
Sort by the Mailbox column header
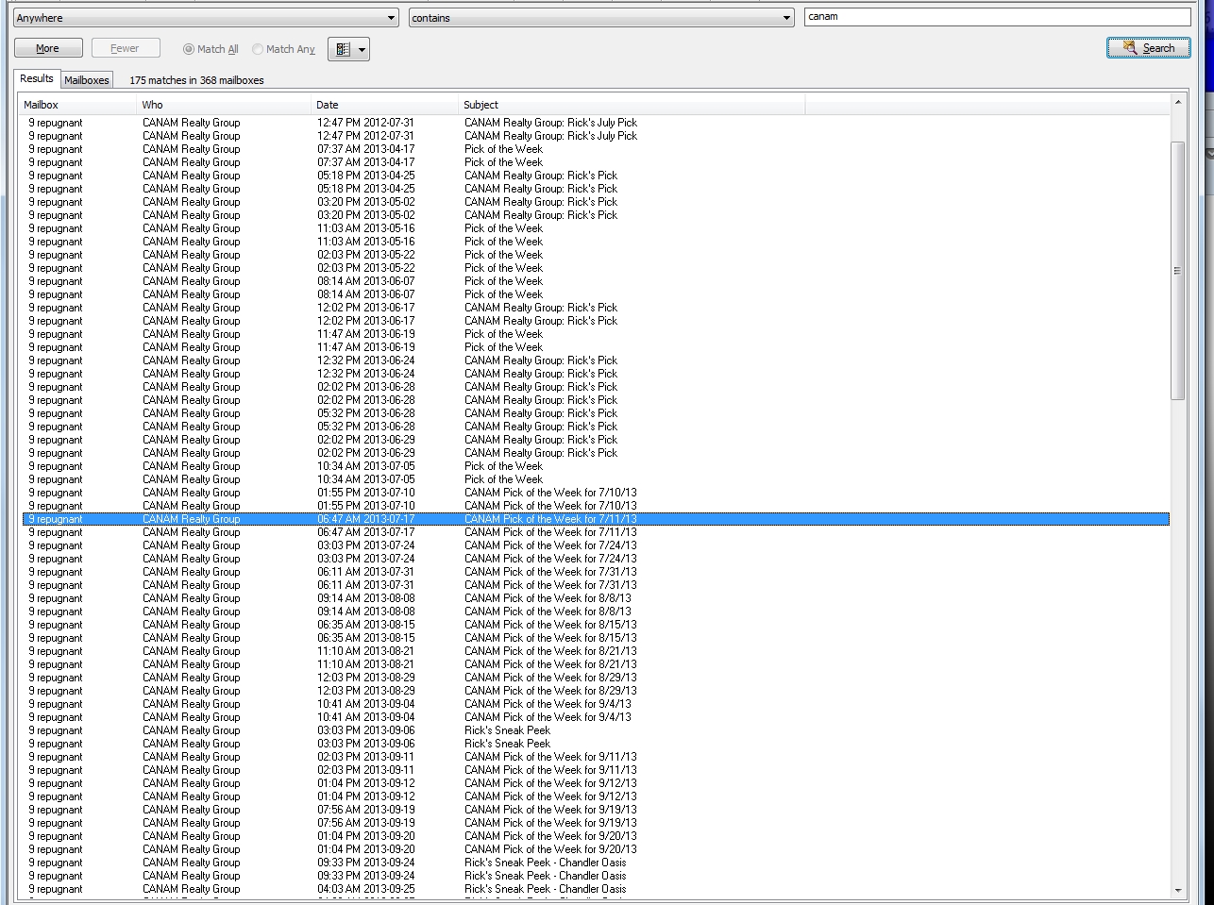pos(79,105)
